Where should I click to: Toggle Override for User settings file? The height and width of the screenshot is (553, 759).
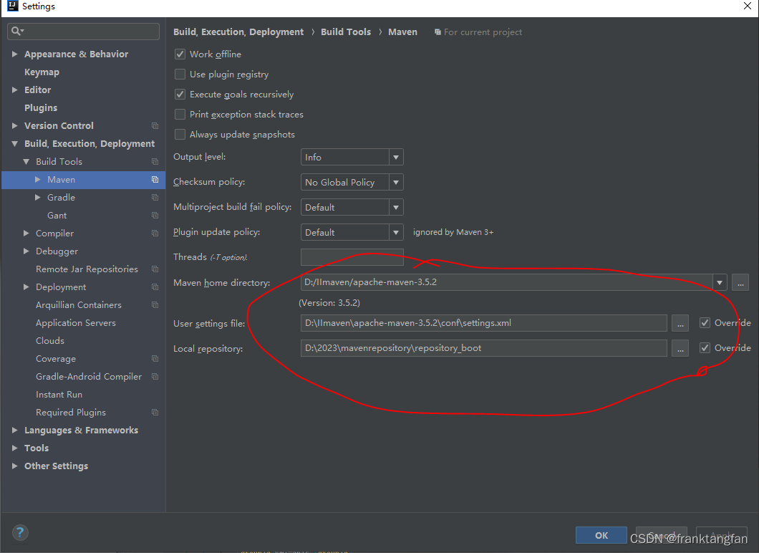click(705, 323)
